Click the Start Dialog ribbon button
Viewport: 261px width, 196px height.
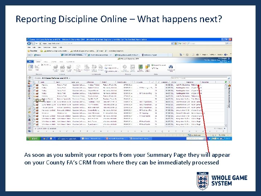[x=133, y=68]
